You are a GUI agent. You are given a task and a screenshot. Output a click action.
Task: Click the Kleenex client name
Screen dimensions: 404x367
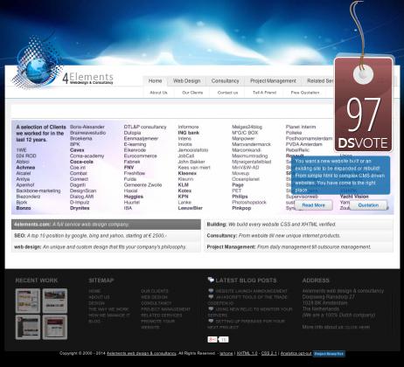click(x=187, y=173)
